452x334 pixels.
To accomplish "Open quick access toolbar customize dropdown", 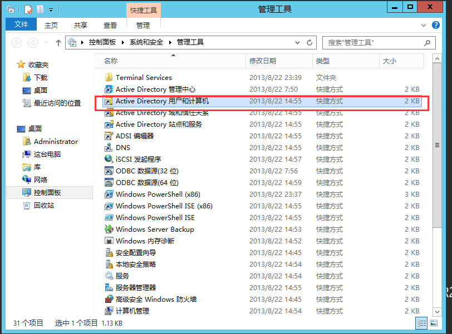I will (x=51, y=10).
